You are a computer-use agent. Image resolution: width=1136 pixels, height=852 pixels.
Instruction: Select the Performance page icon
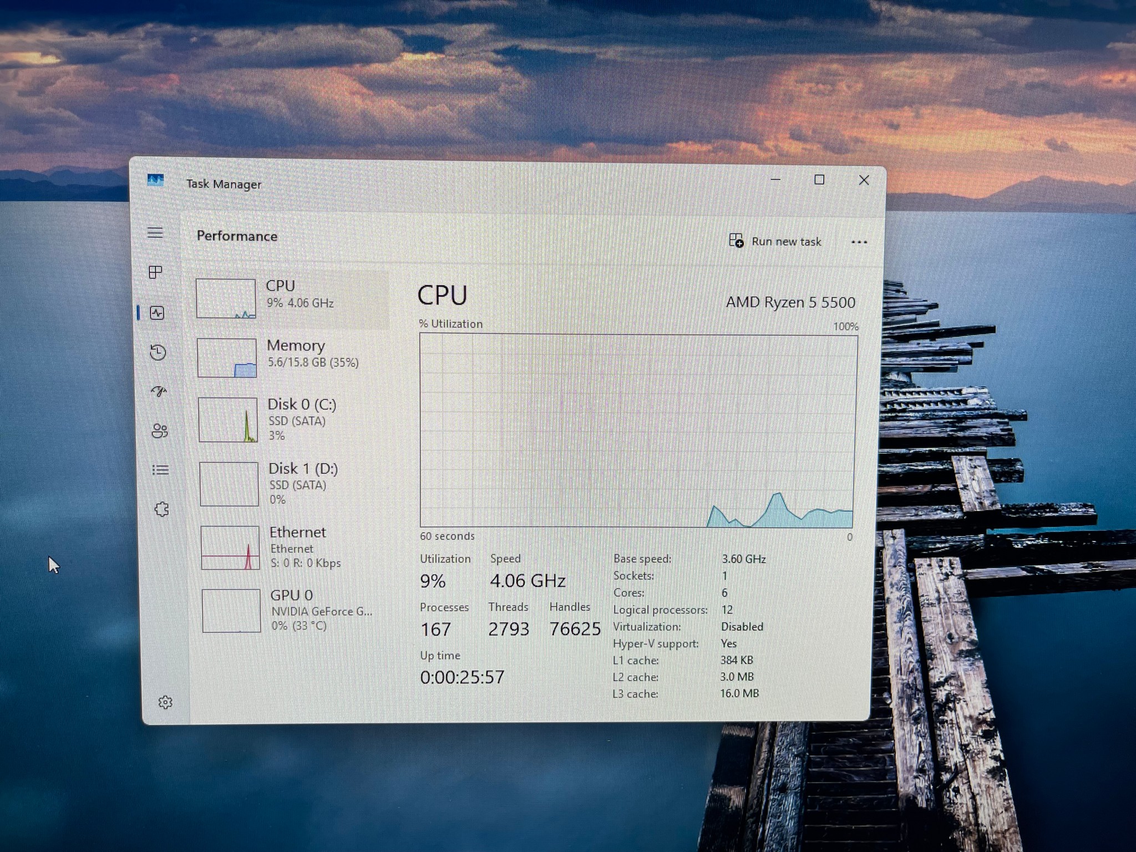tap(158, 313)
